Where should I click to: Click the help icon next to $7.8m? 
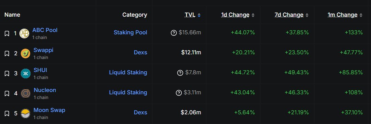pos(180,73)
